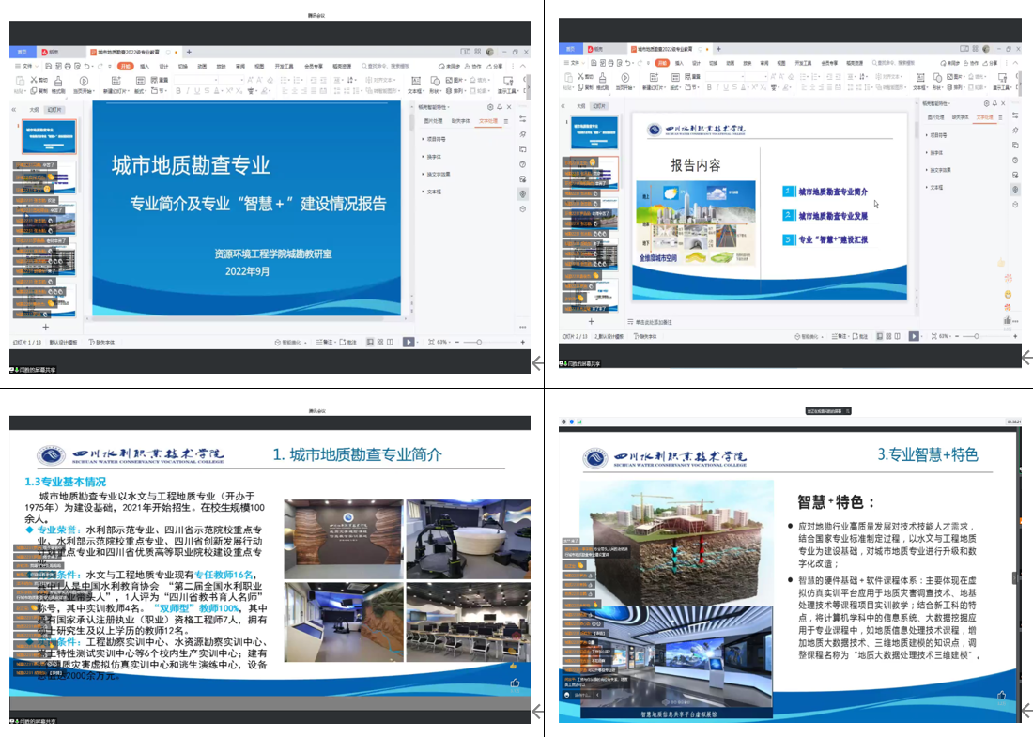Toggle 备注 notes pane in 报告内容 window
Screen dimensions: 1033x737
[x=840, y=336]
